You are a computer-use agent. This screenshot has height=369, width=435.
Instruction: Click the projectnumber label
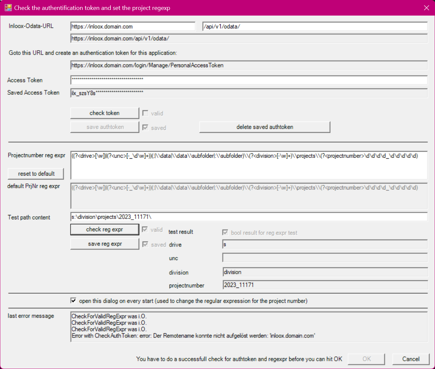187,286
